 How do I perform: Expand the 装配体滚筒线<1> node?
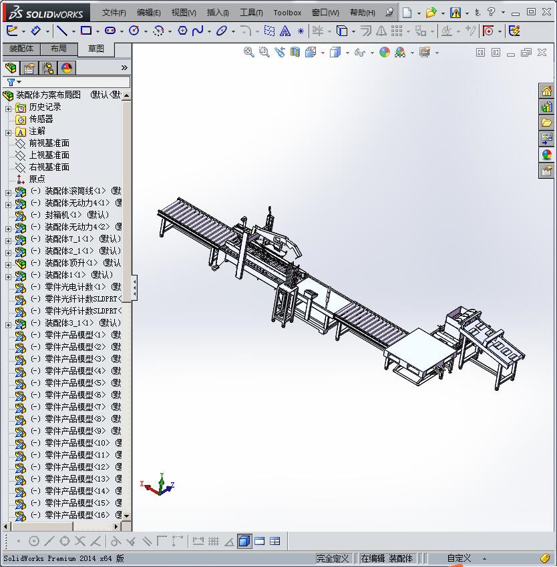click(8, 192)
